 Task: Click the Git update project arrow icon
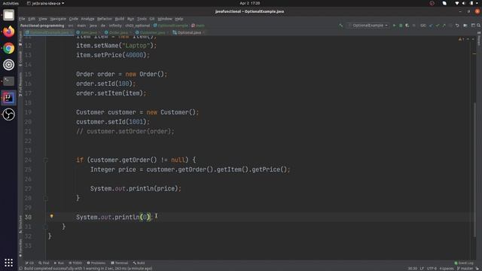click(431, 26)
